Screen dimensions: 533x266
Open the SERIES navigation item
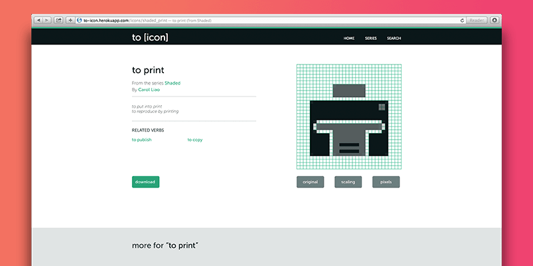(371, 39)
